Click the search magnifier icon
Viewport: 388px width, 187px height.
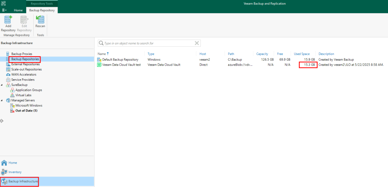(101, 43)
